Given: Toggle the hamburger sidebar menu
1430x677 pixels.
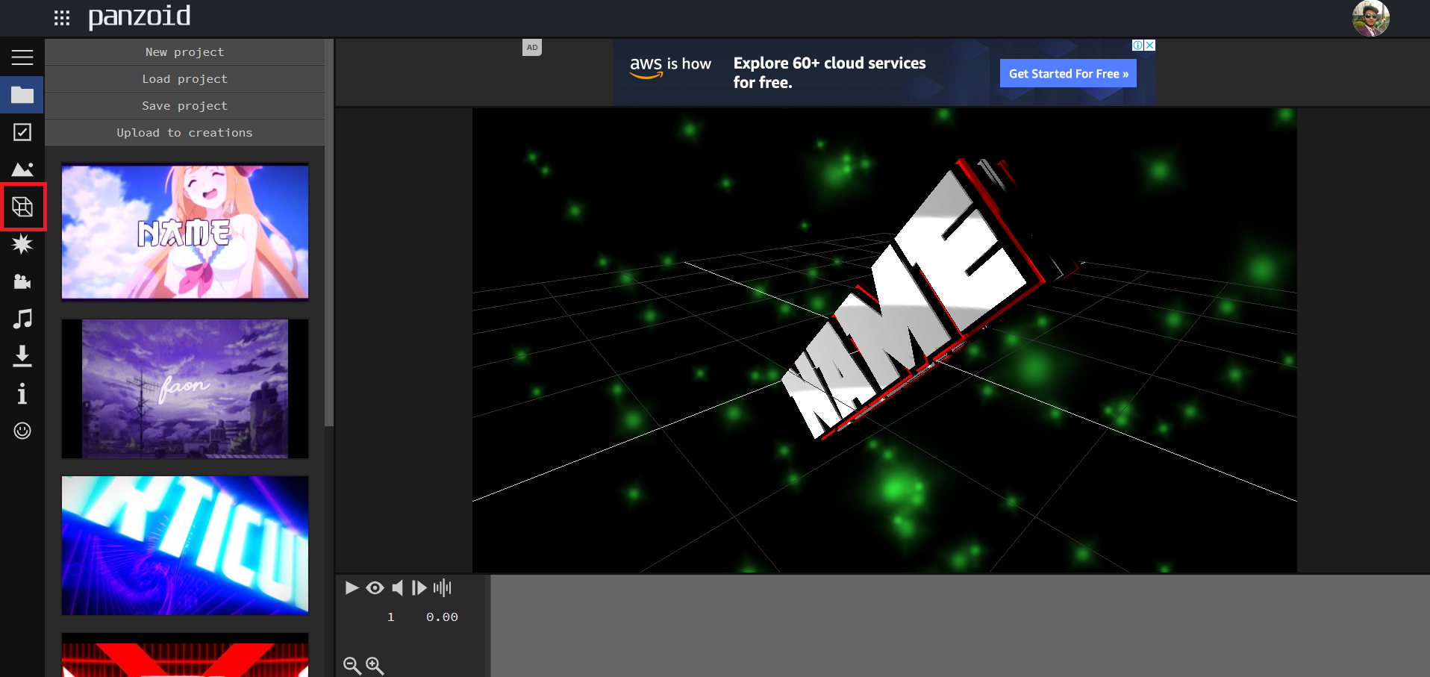Looking at the screenshot, I should 22,57.
